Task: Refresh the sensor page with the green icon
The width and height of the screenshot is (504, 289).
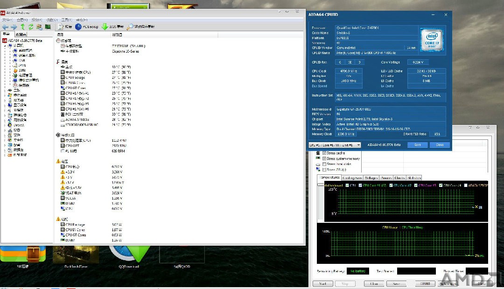Action: tap(31, 27)
